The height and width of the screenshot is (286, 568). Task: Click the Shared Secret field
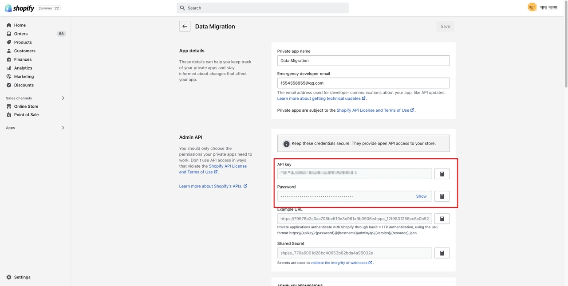tap(355, 253)
